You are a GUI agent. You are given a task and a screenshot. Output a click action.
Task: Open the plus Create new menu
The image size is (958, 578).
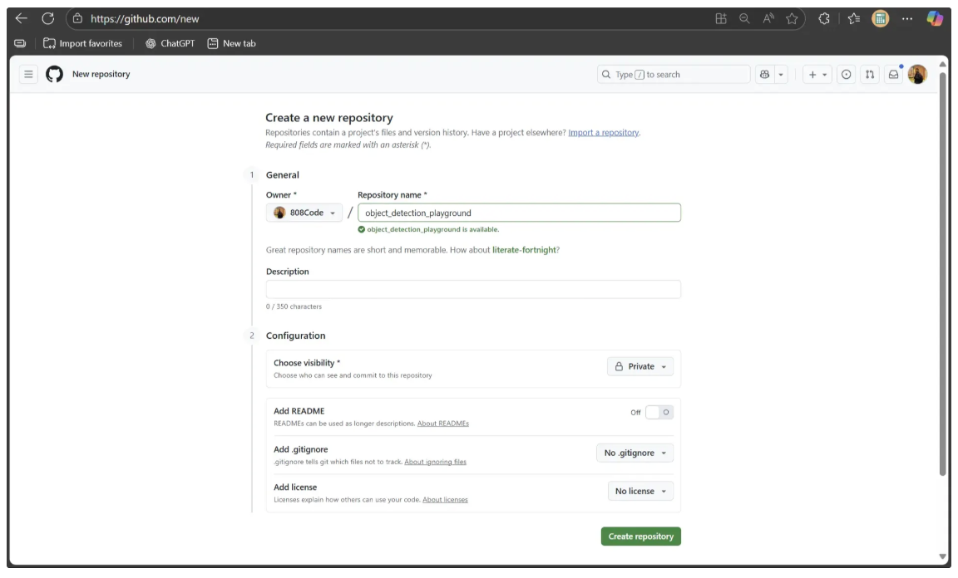(817, 75)
